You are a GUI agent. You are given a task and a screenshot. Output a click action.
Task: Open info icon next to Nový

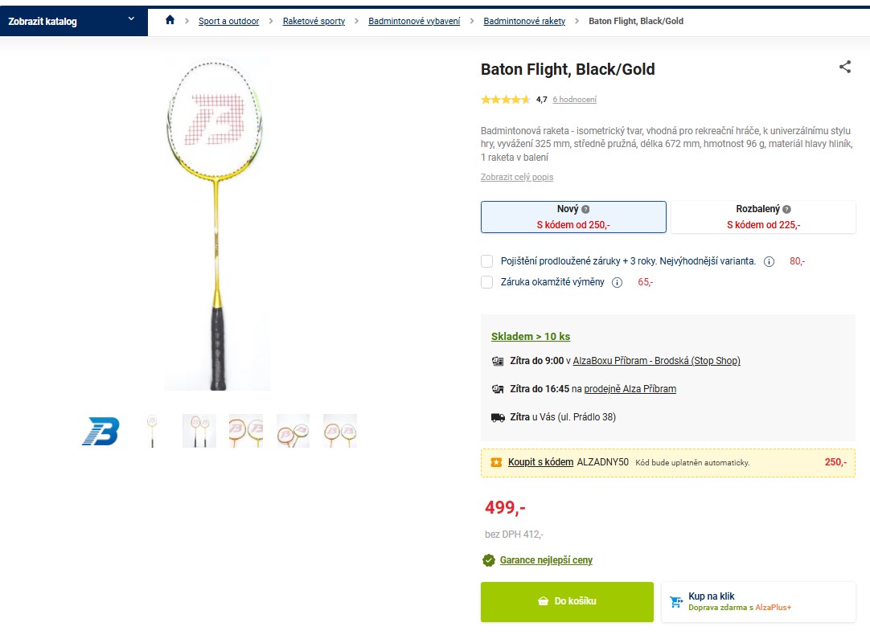(585, 209)
